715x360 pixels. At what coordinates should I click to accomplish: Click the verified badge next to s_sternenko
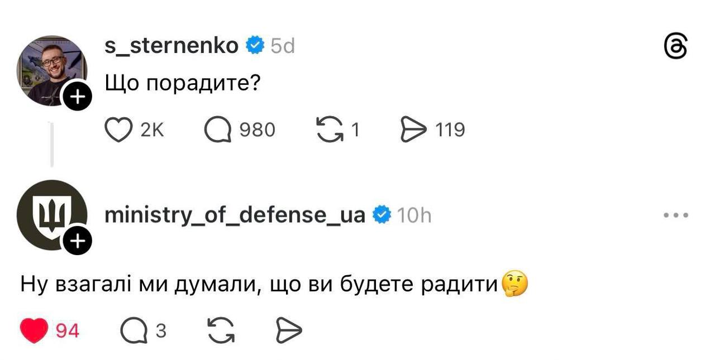pos(256,46)
